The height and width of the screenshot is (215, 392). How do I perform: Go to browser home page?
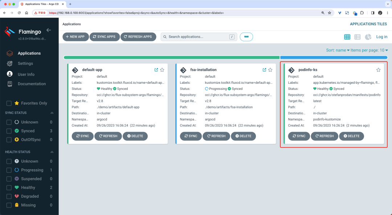click(26, 13)
